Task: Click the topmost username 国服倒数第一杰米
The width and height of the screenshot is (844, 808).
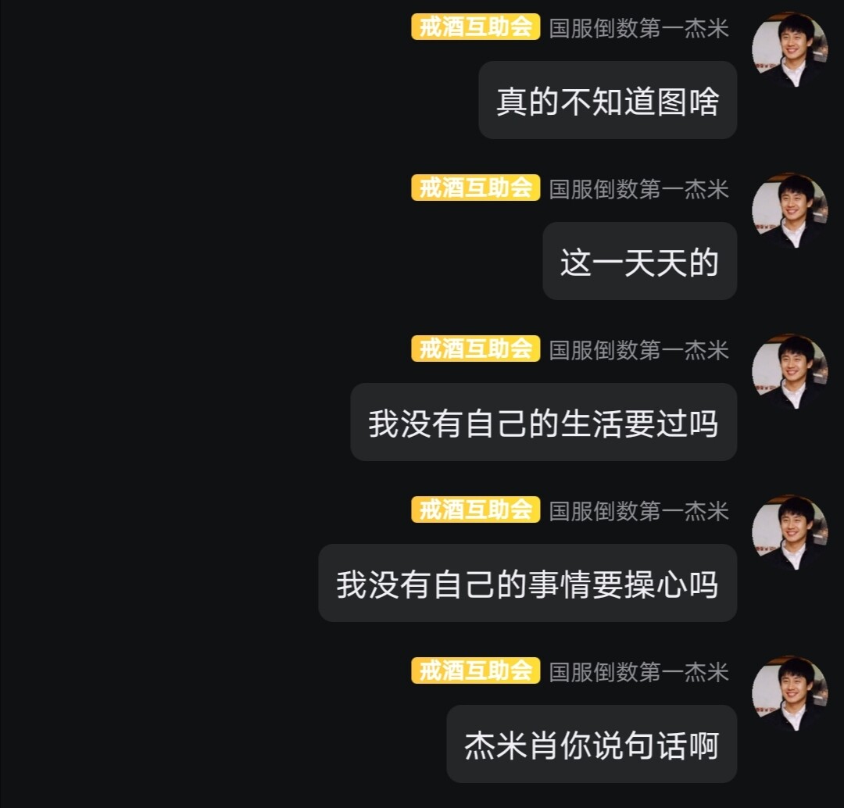Action: (x=639, y=28)
